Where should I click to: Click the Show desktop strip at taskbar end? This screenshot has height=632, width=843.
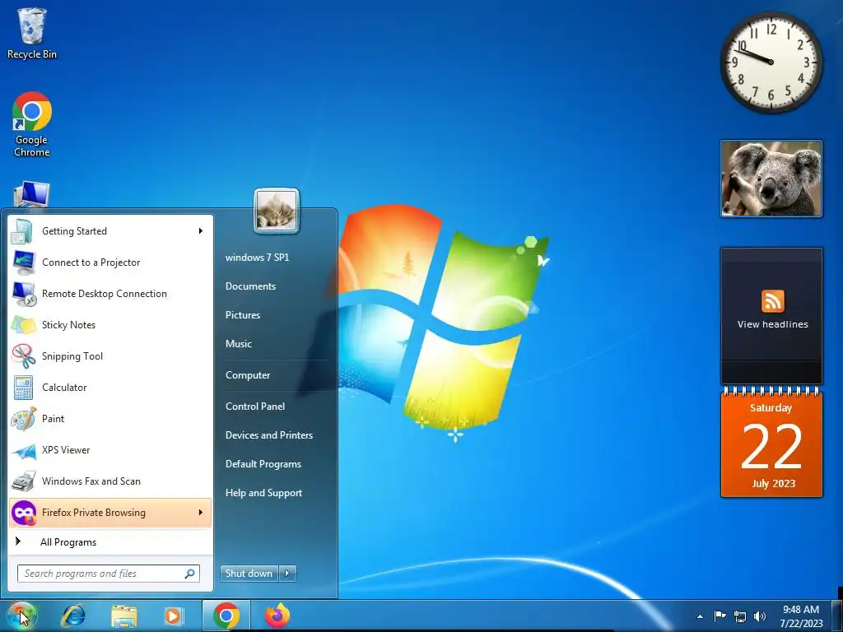838,616
